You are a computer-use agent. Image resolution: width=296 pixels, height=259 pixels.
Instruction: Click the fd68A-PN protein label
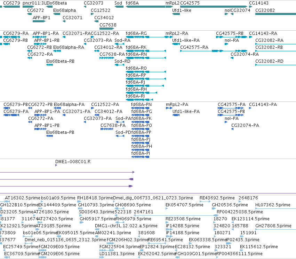[x=142, y=105]
